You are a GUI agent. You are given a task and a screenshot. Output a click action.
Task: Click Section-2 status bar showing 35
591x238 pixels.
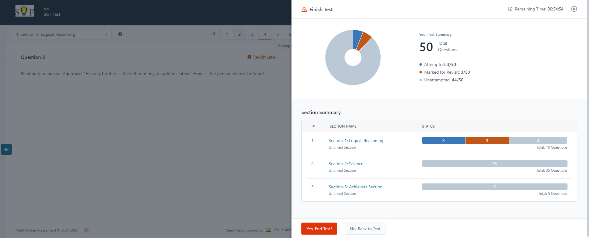pos(495,164)
